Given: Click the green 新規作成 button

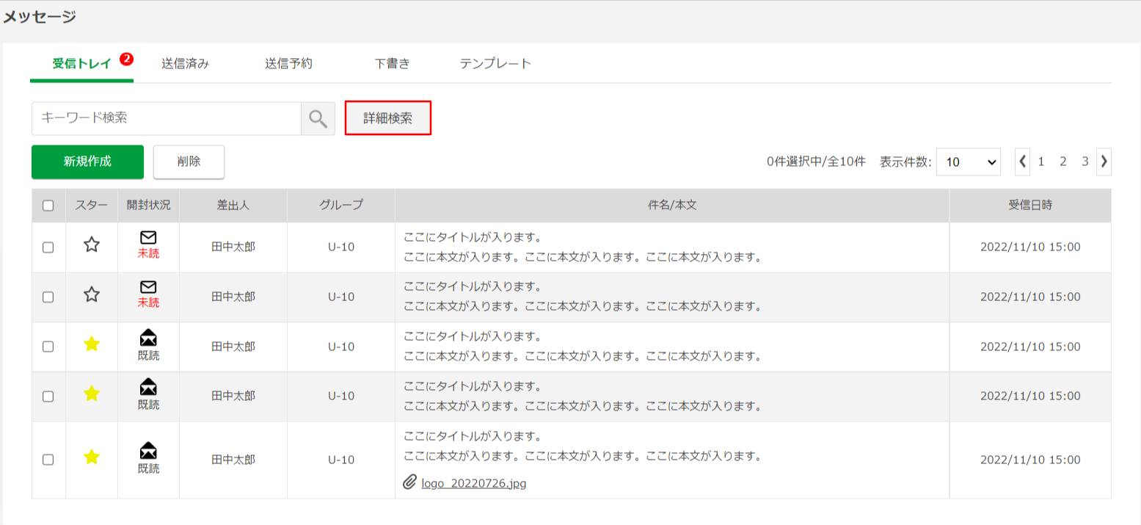Looking at the screenshot, I should [87, 162].
